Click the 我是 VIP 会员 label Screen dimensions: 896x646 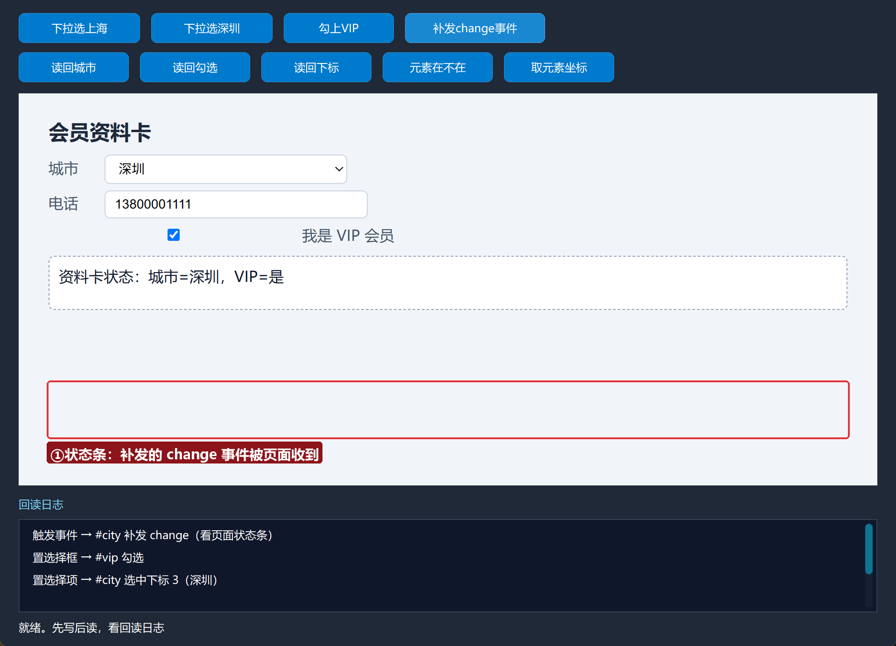[x=348, y=236]
